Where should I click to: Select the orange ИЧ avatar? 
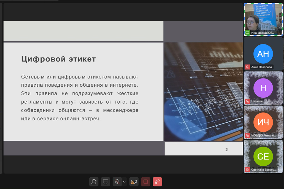[263, 122]
